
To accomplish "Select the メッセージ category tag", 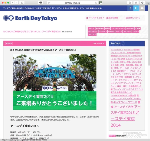I will click(x=127, y=32).
